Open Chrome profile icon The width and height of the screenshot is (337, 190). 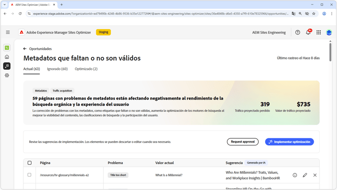click(324, 13)
